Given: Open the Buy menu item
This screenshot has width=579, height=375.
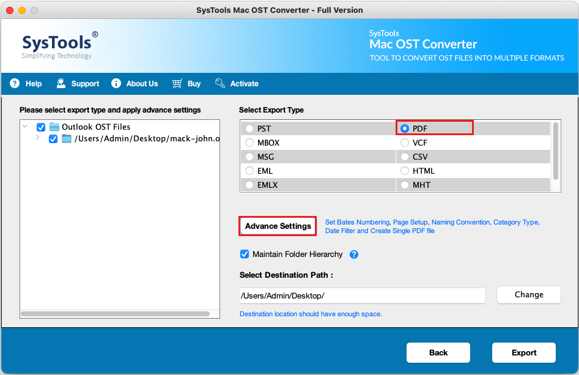Looking at the screenshot, I should [x=186, y=83].
